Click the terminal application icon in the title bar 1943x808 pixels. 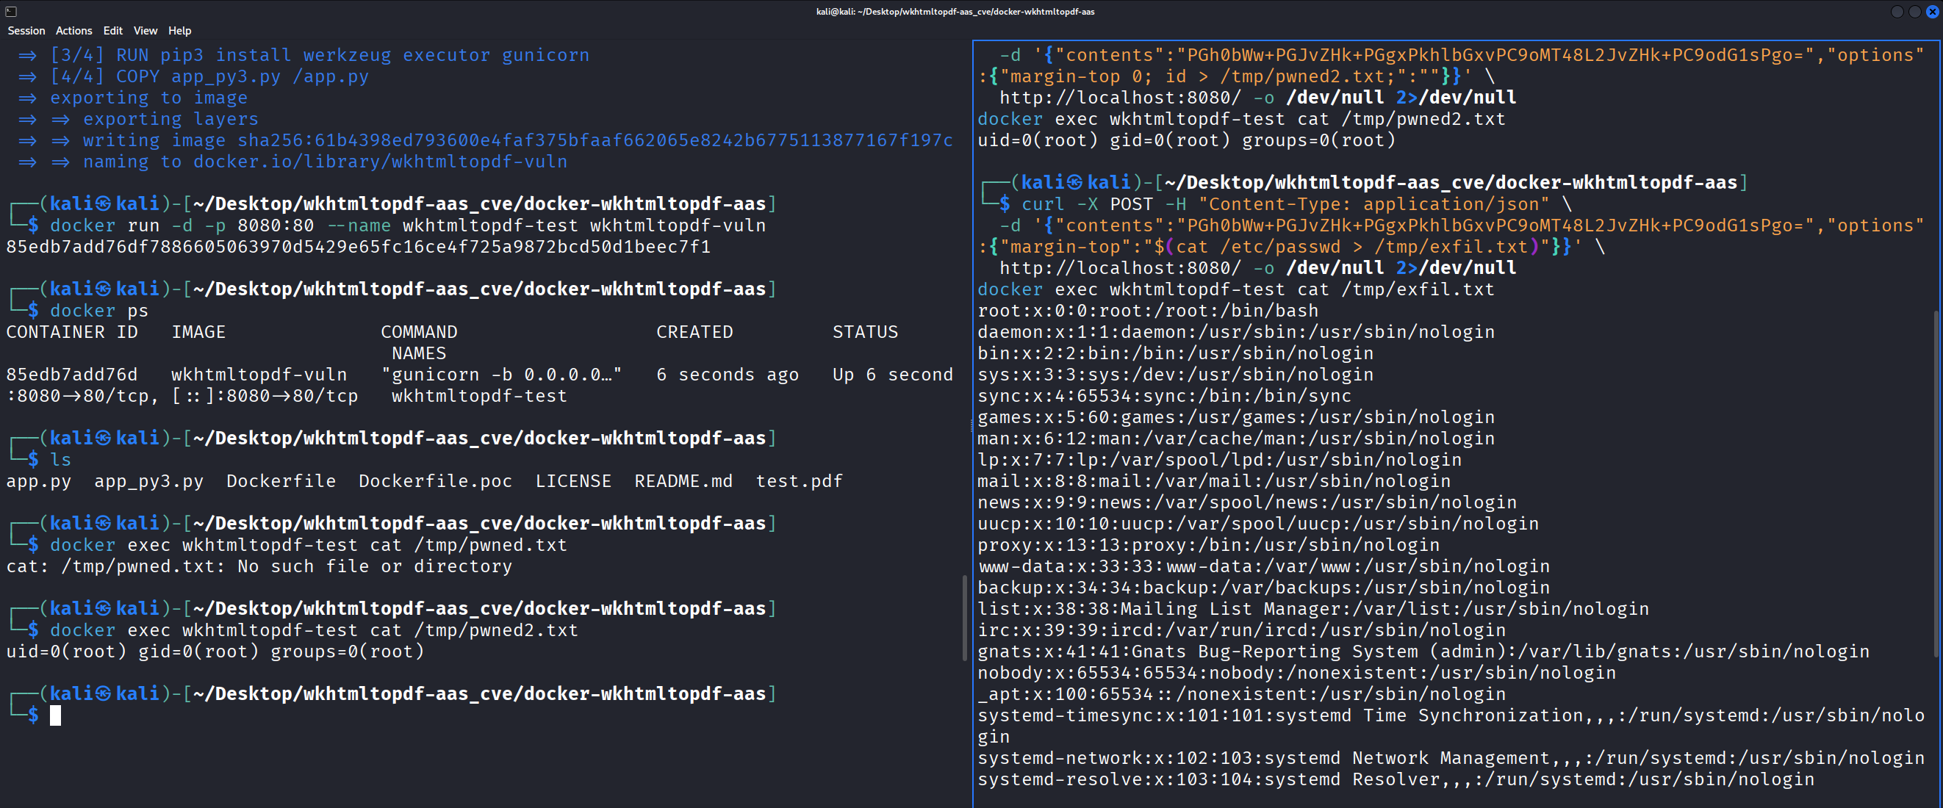click(x=10, y=11)
